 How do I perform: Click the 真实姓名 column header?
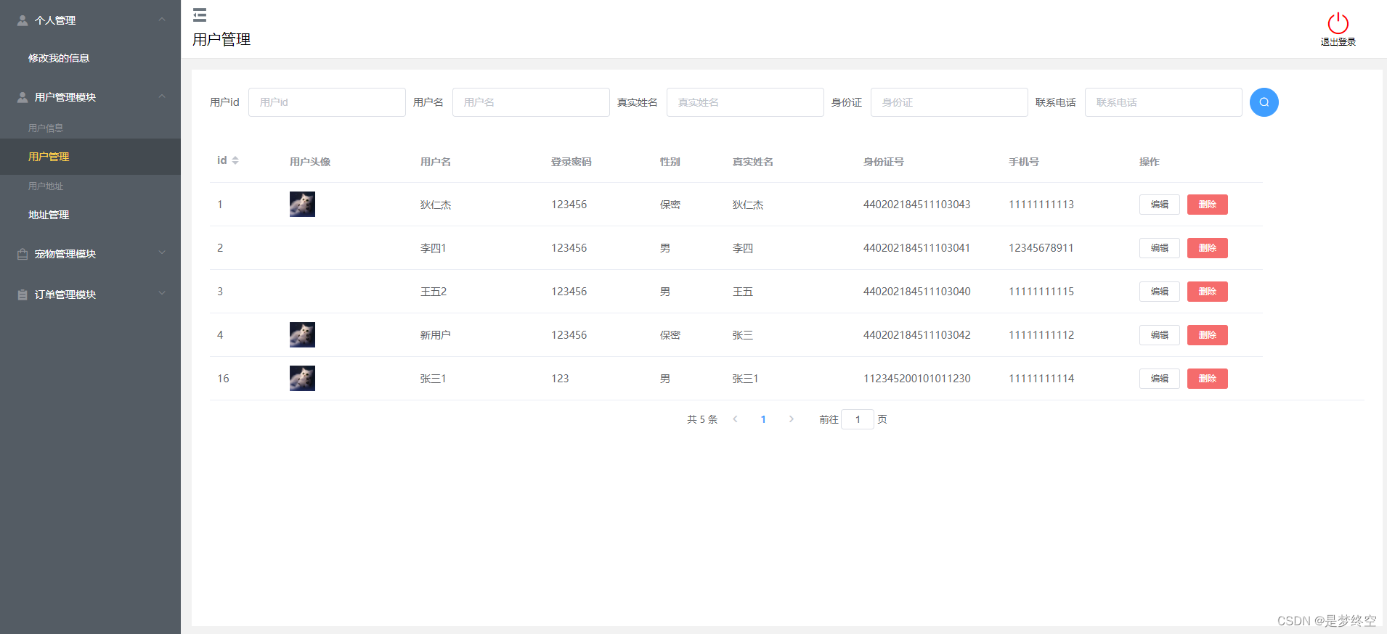coord(752,162)
